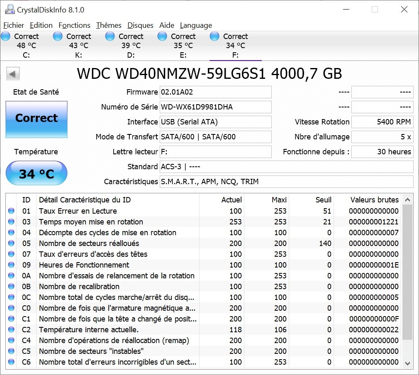419x375 pixels.
Task: Click raw value 00000000001E
Action: (x=373, y=265)
